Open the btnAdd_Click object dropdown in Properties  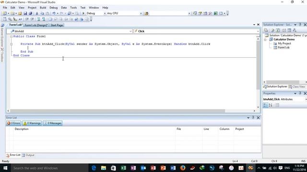coord(306,99)
